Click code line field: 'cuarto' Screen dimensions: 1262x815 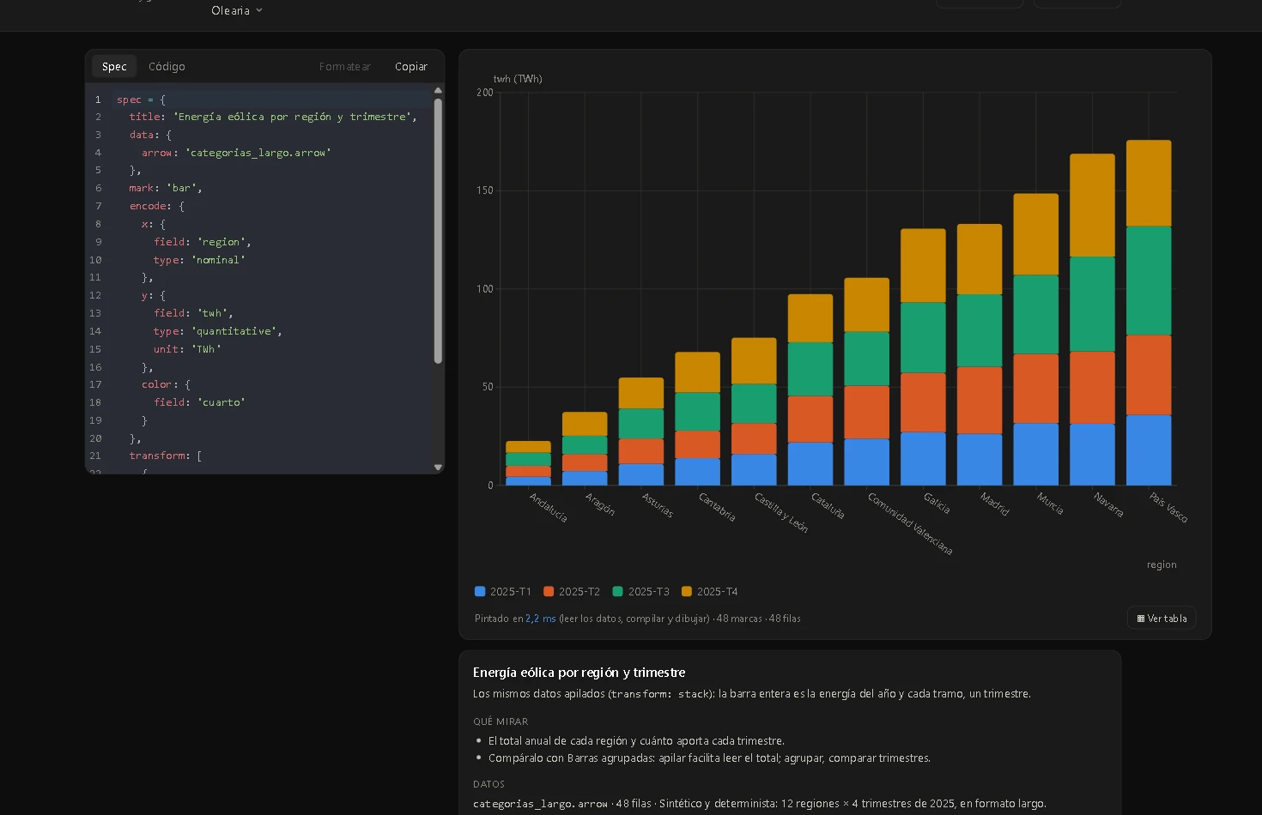199,402
